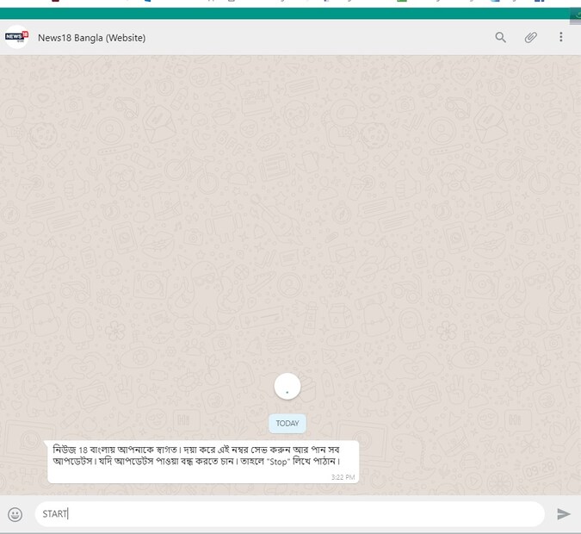
Task: Focus the message box containing START
Action: pos(288,514)
